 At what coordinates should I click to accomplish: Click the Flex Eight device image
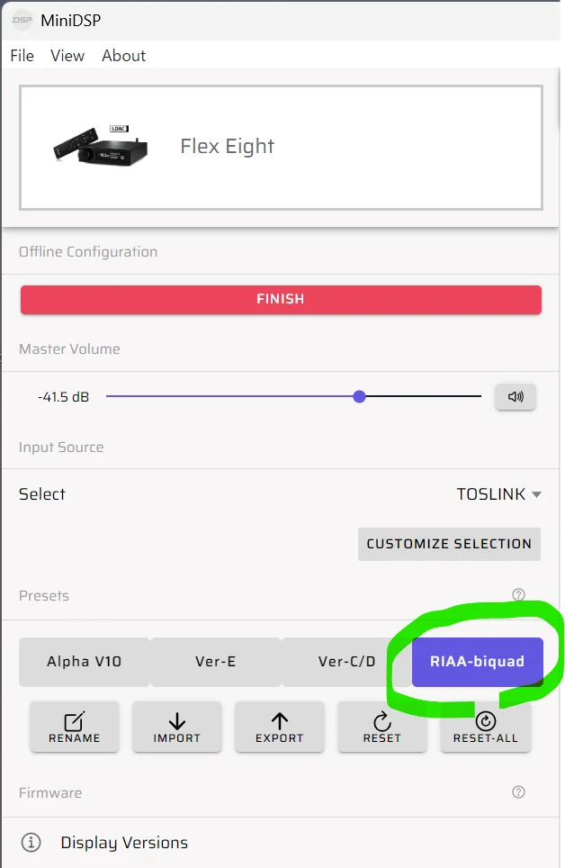pyautogui.click(x=101, y=147)
